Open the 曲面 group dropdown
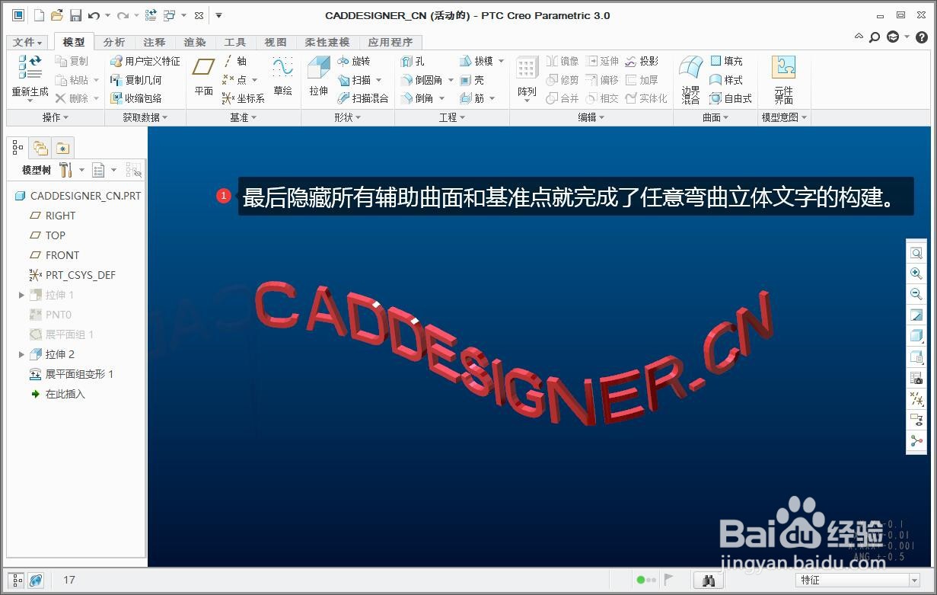 (x=715, y=117)
